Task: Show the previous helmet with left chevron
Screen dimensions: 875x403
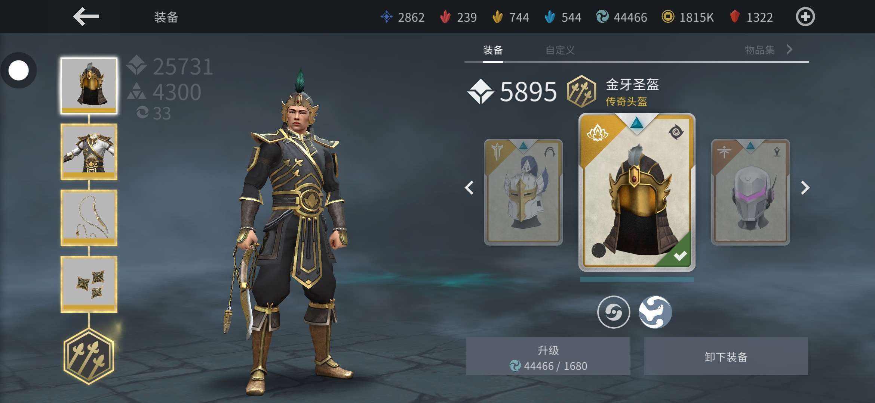Action: tap(469, 188)
